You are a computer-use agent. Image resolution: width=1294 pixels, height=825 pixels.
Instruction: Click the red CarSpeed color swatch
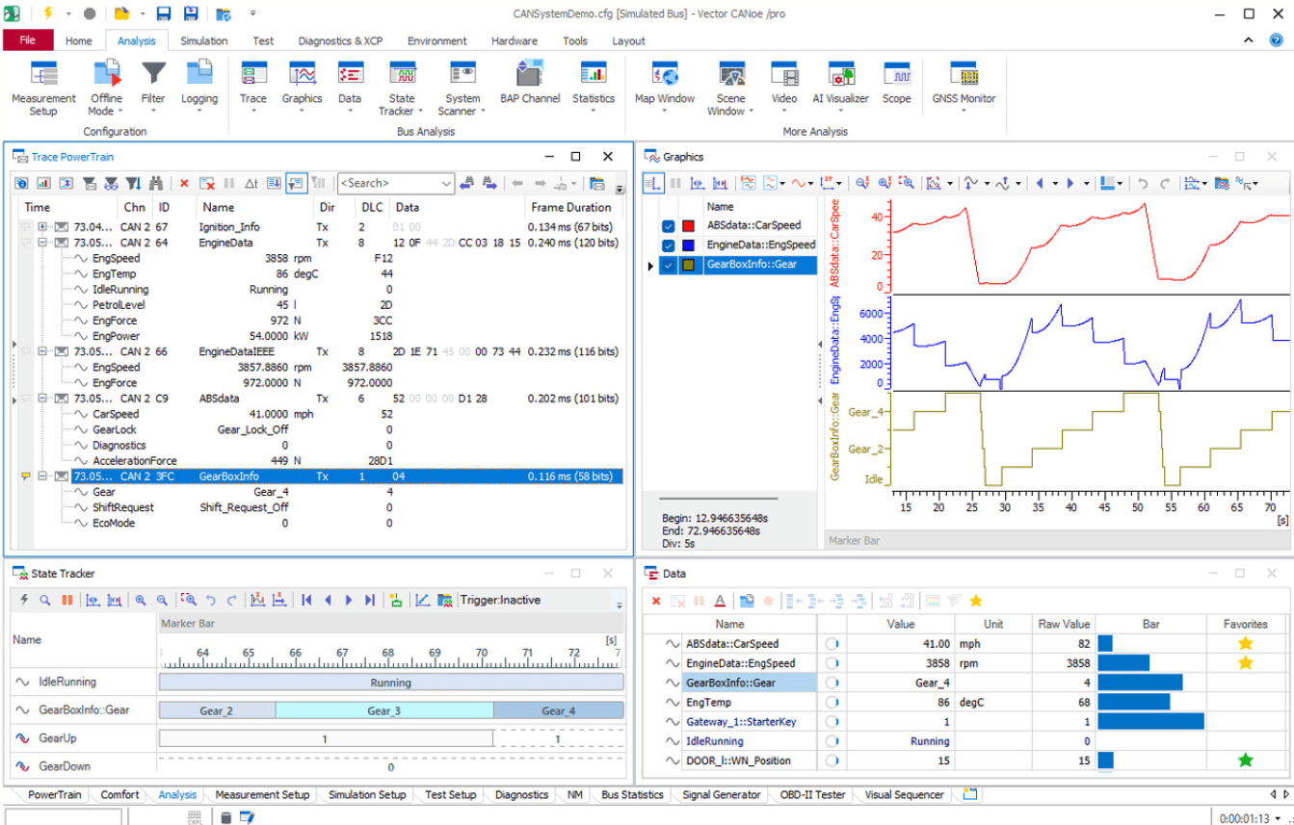point(688,226)
